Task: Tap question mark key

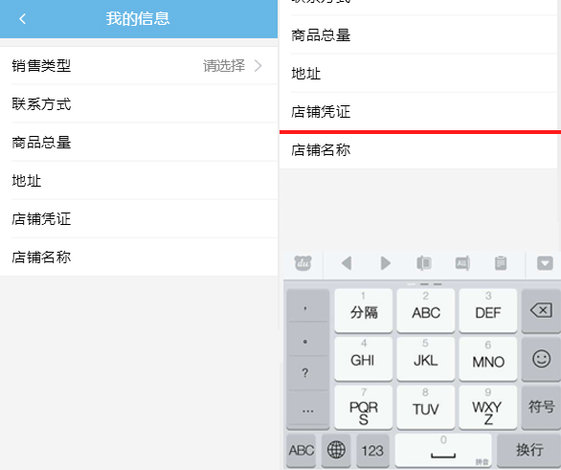Action: [x=307, y=373]
